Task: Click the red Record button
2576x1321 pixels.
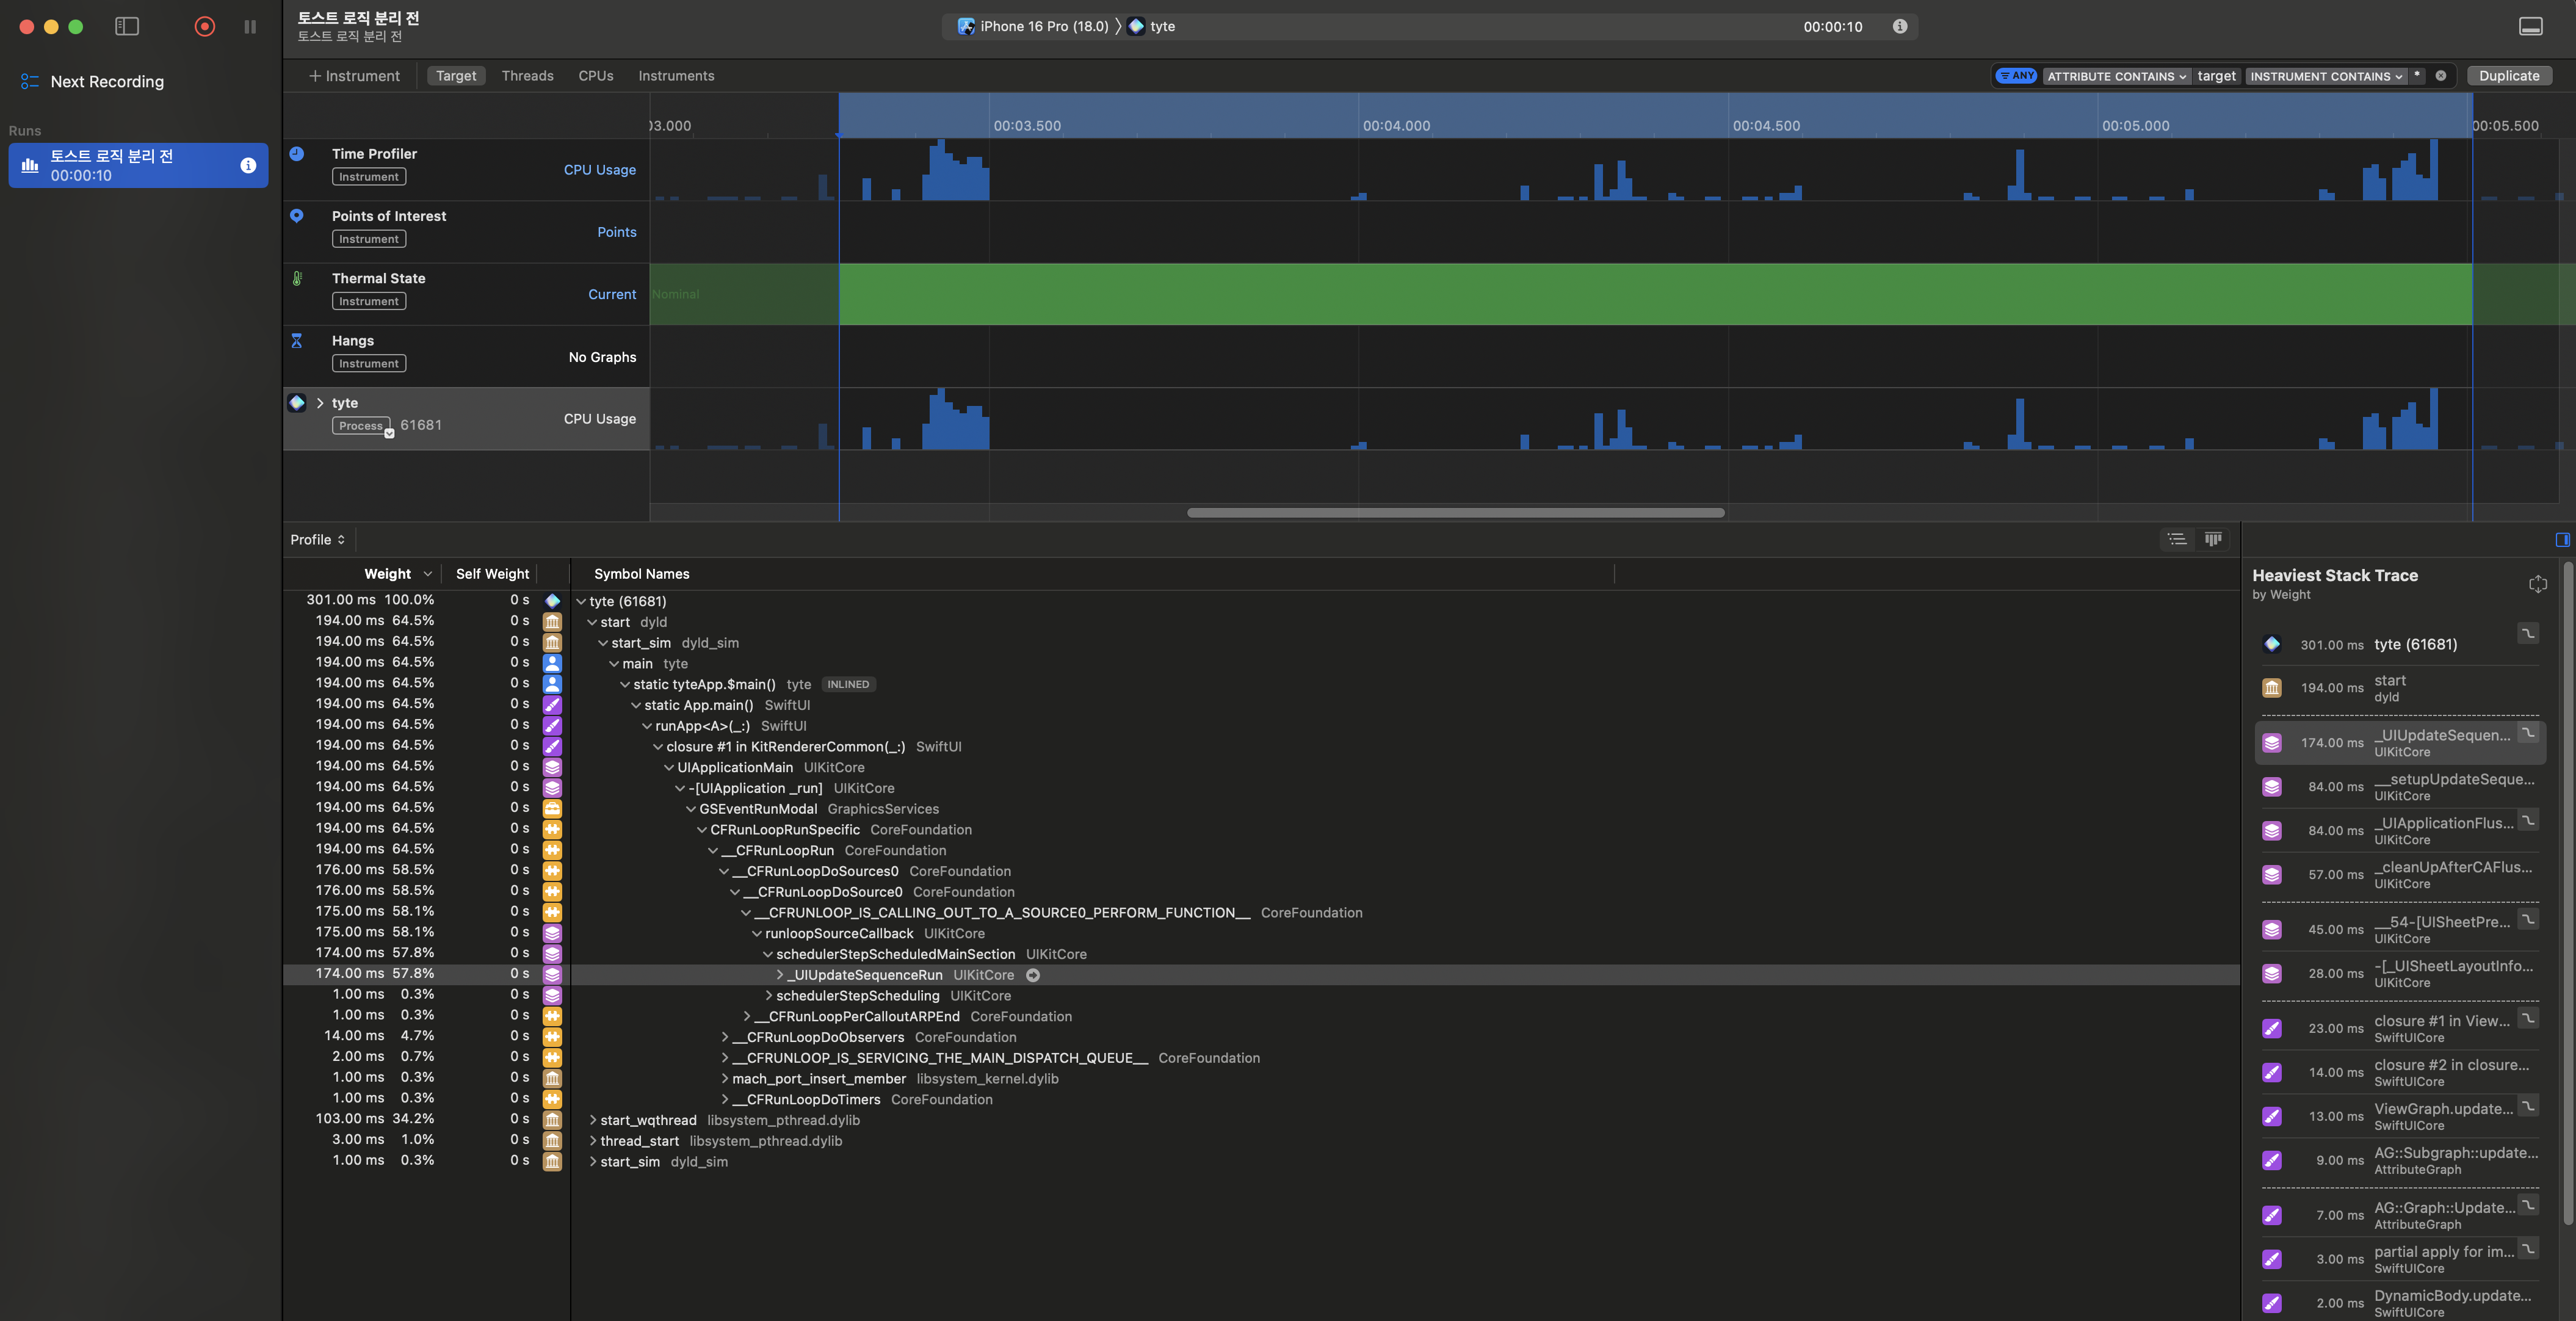Action: pyautogui.click(x=204, y=27)
